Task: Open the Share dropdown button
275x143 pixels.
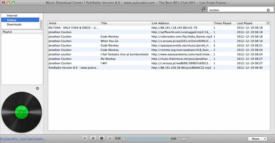Action: (x=257, y=139)
